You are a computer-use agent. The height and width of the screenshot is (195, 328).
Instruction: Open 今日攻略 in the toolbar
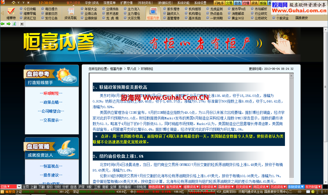click(x=28, y=9)
